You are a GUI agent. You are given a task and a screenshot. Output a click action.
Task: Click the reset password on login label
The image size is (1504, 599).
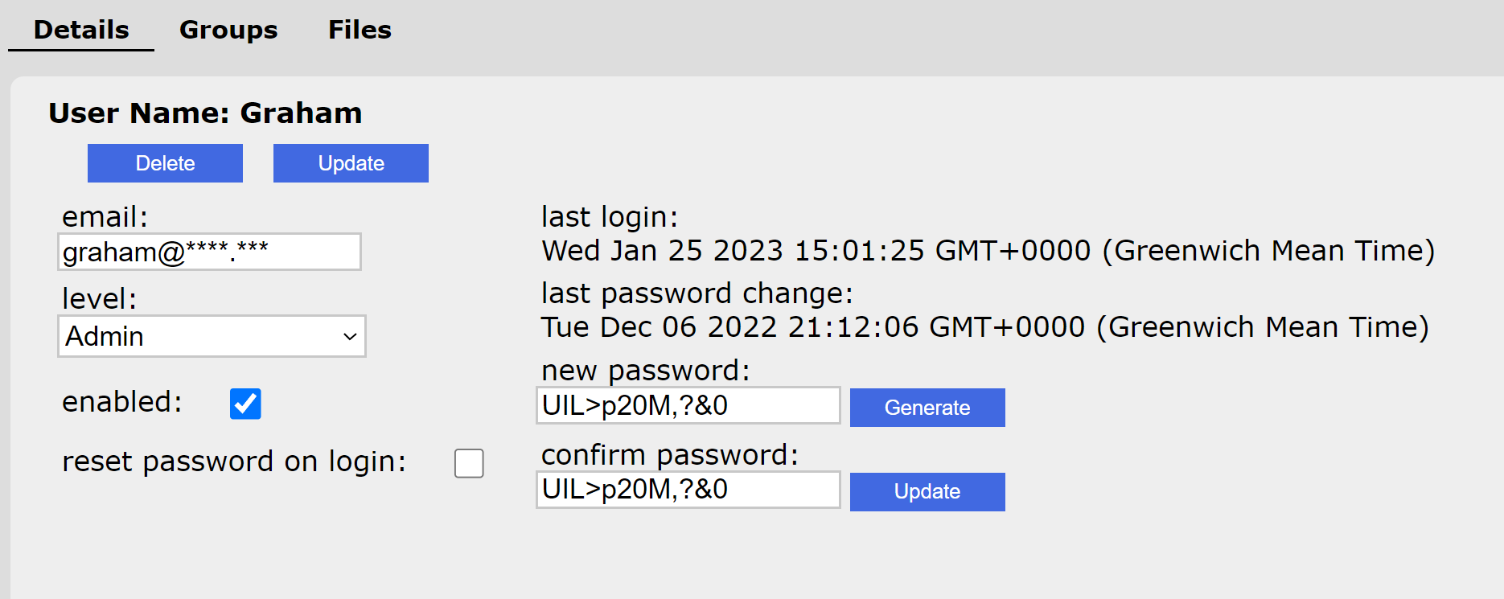(x=234, y=462)
